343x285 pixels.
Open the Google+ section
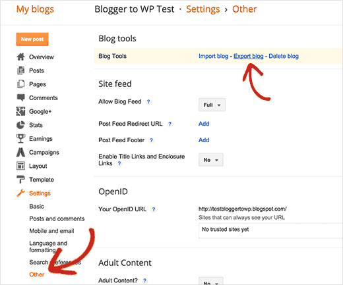pos(40,111)
